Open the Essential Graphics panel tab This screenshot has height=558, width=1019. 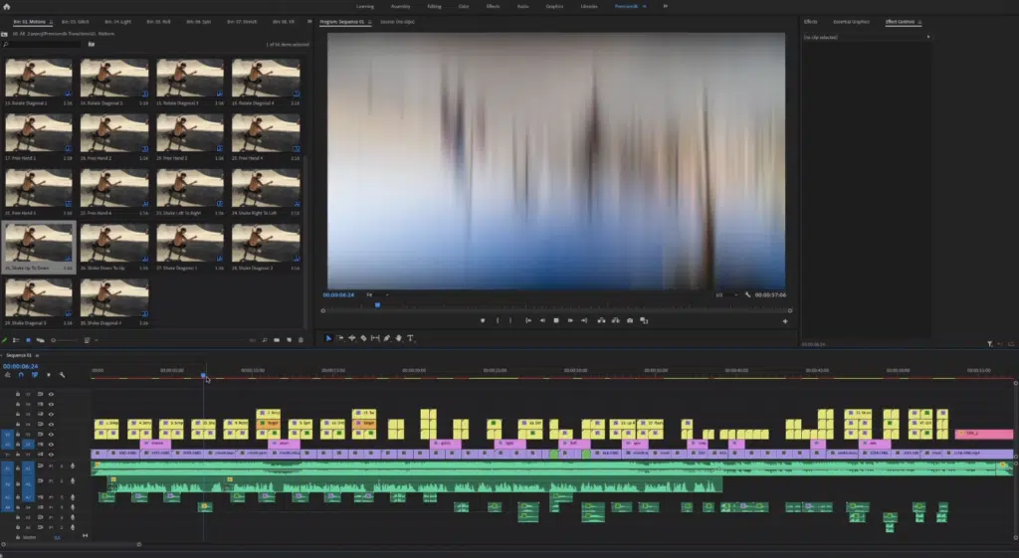click(x=849, y=21)
